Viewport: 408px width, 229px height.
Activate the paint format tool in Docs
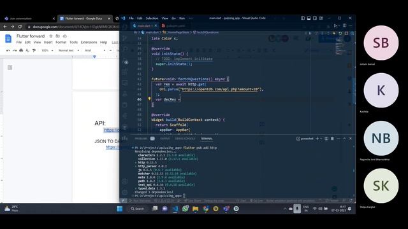pyautogui.click(x=34, y=50)
